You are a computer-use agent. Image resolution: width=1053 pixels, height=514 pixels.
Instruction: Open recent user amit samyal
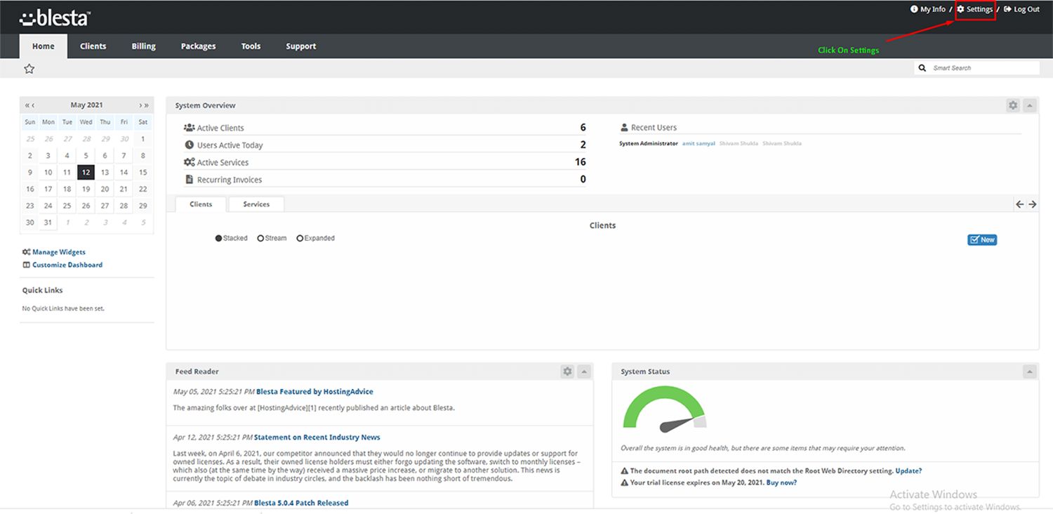[698, 143]
